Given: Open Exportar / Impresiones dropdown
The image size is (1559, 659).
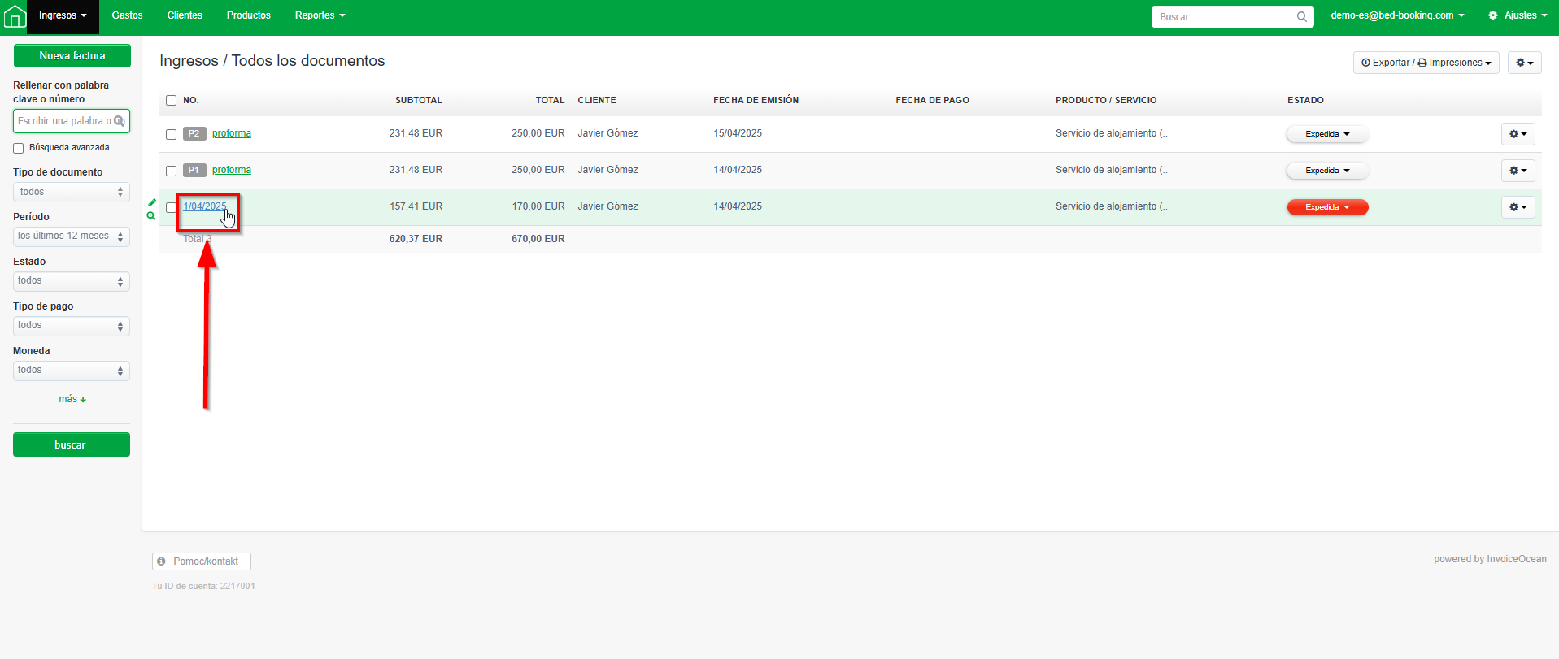Looking at the screenshot, I should (1426, 63).
